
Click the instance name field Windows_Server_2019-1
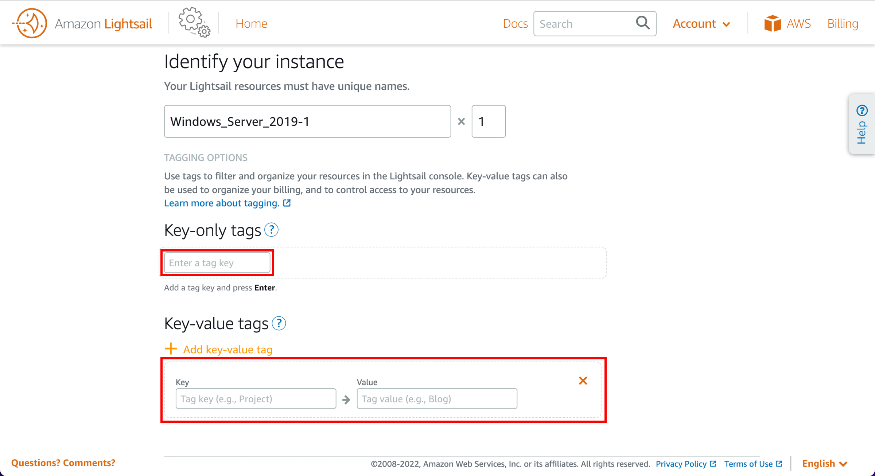pyautogui.click(x=307, y=121)
